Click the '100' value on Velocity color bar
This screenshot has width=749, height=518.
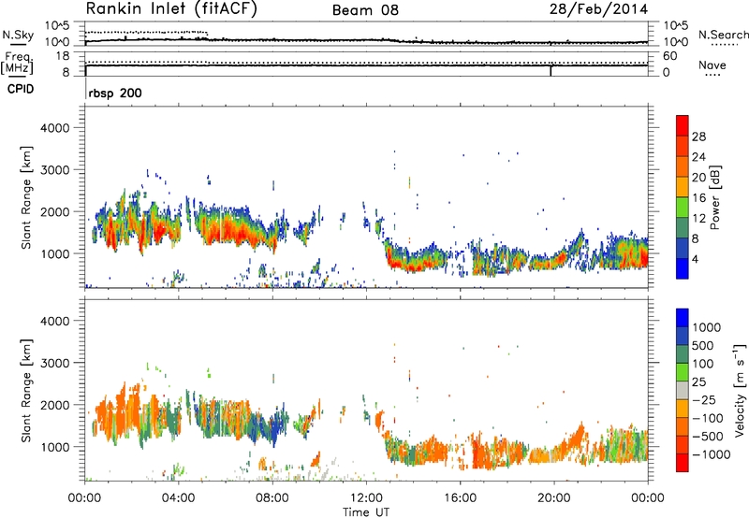[x=703, y=364]
